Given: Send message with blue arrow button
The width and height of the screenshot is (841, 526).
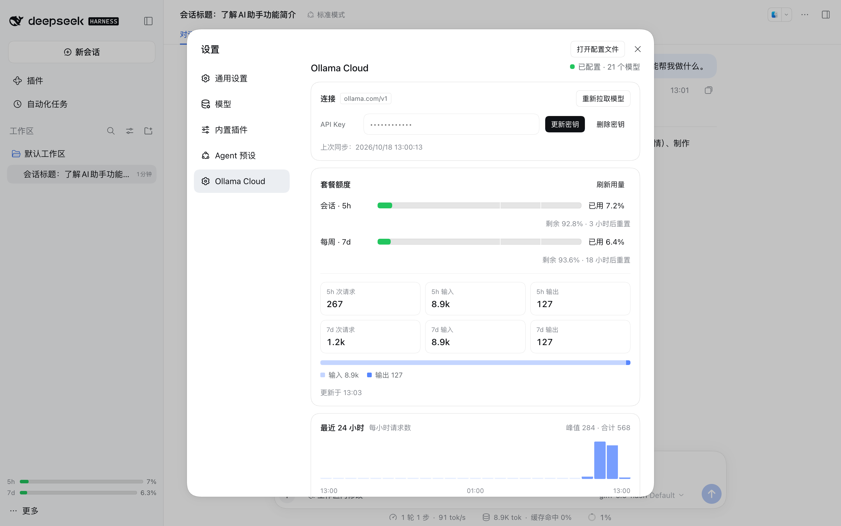Looking at the screenshot, I should [711, 494].
